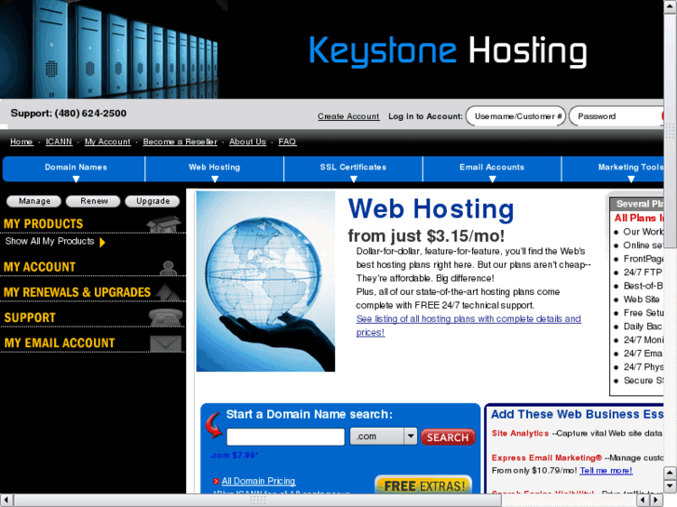Open the About Us link
This screenshot has height=507, width=677.
[x=248, y=141]
